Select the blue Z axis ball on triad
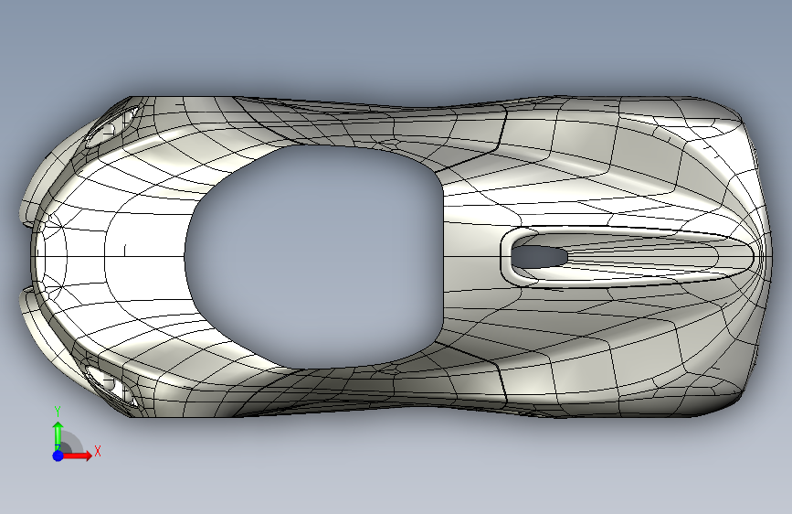This screenshot has width=792, height=514. [58, 455]
